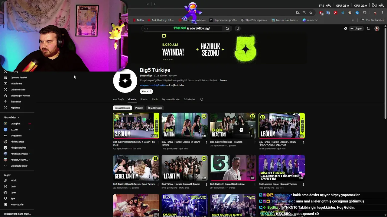Viewport: 387px width, 217px height.
Task: Show more bookmarks with double chevron
Action: click(x=353, y=20)
